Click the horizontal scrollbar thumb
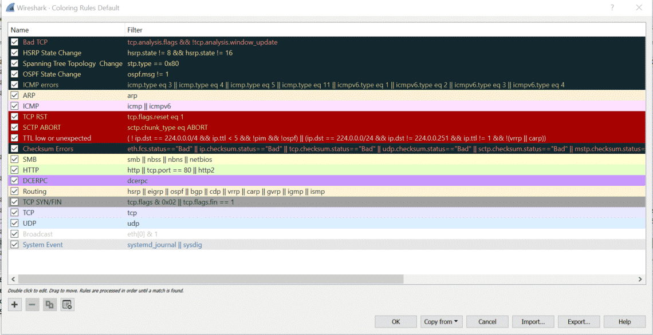 point(211,279)
